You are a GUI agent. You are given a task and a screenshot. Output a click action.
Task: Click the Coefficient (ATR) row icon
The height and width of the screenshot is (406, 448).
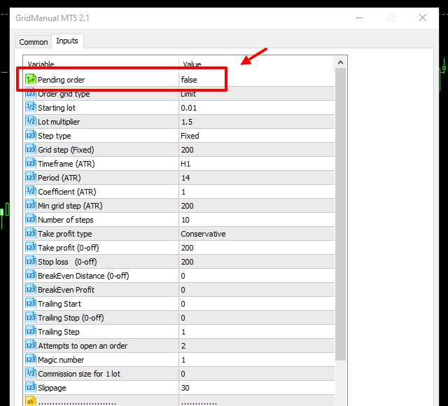[x=31, y=191]
